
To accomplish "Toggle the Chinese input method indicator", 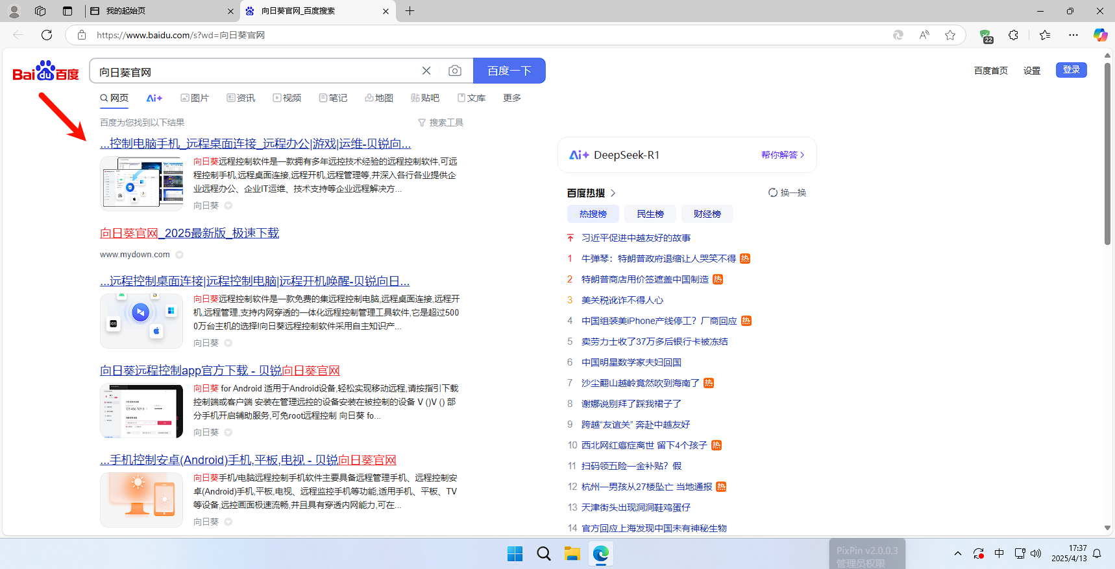I will (999, 553).
